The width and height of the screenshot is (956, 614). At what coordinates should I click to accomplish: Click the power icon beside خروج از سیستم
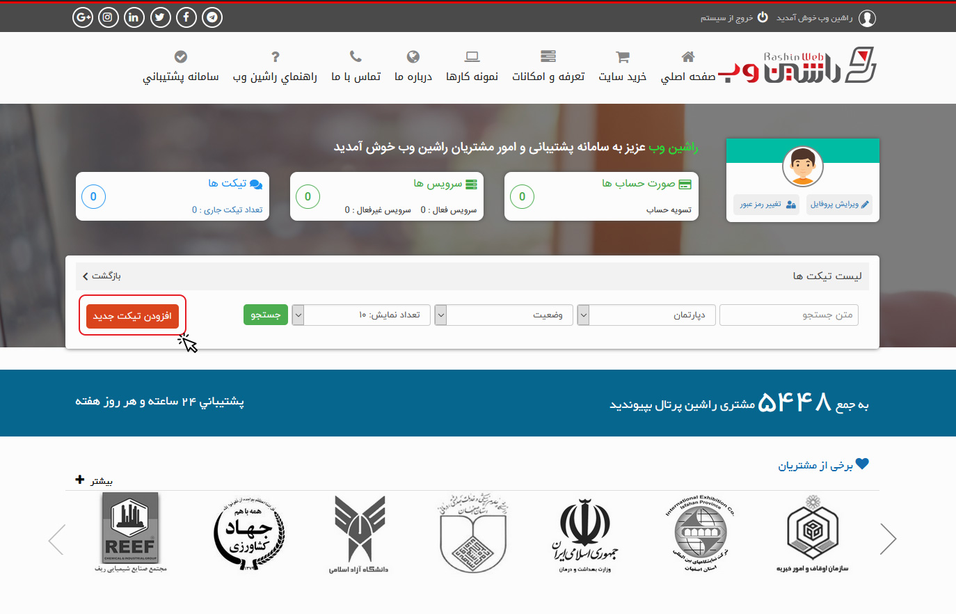coord(763,17)
